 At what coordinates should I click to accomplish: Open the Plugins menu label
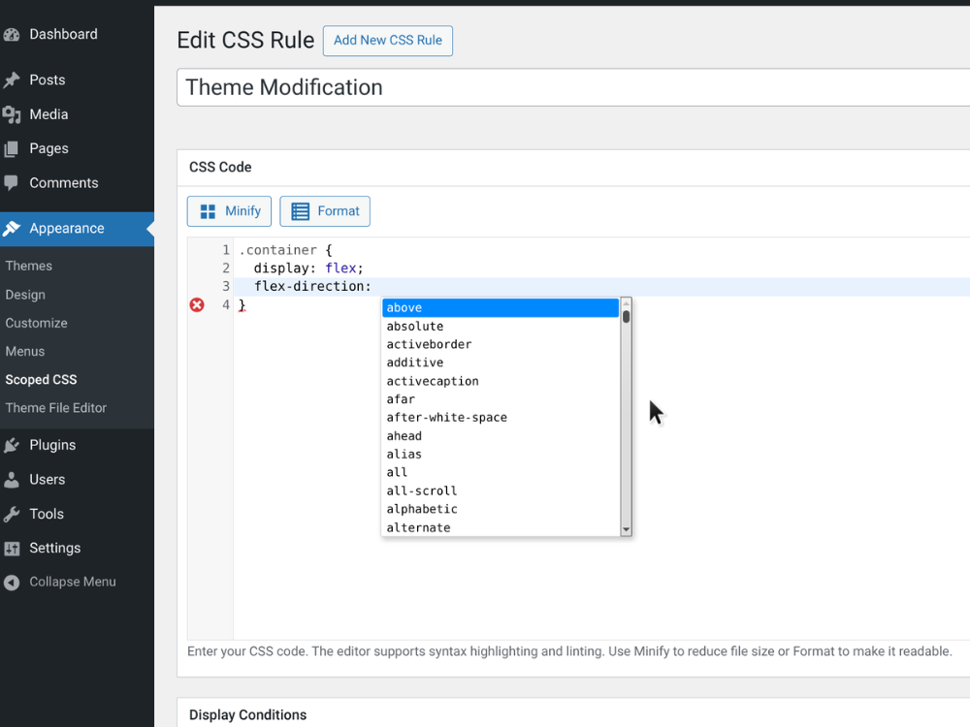(52, 445)
